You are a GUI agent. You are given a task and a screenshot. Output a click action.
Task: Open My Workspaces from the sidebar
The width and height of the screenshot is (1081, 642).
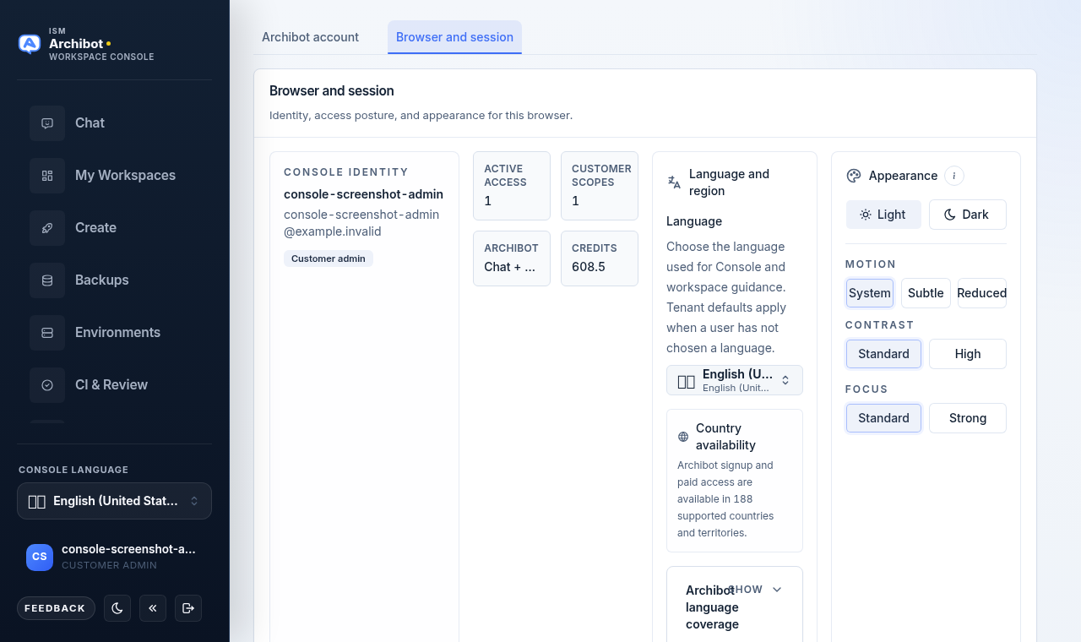point(114,176)
